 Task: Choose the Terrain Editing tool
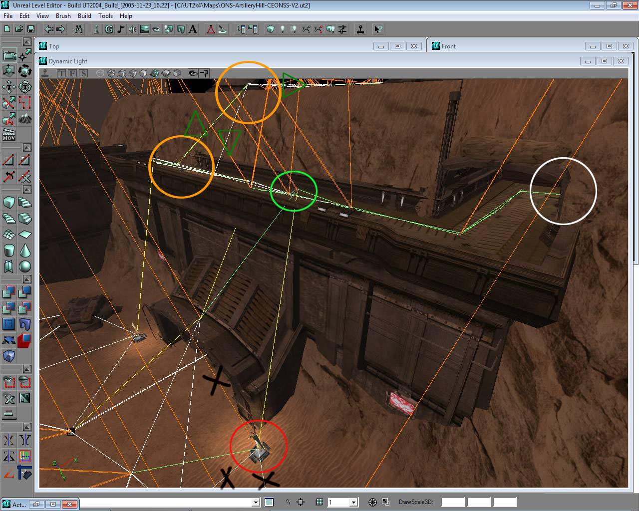click(24, 119)
